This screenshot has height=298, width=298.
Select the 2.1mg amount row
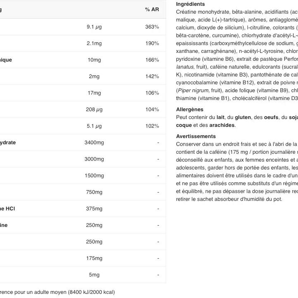point(83,43)
